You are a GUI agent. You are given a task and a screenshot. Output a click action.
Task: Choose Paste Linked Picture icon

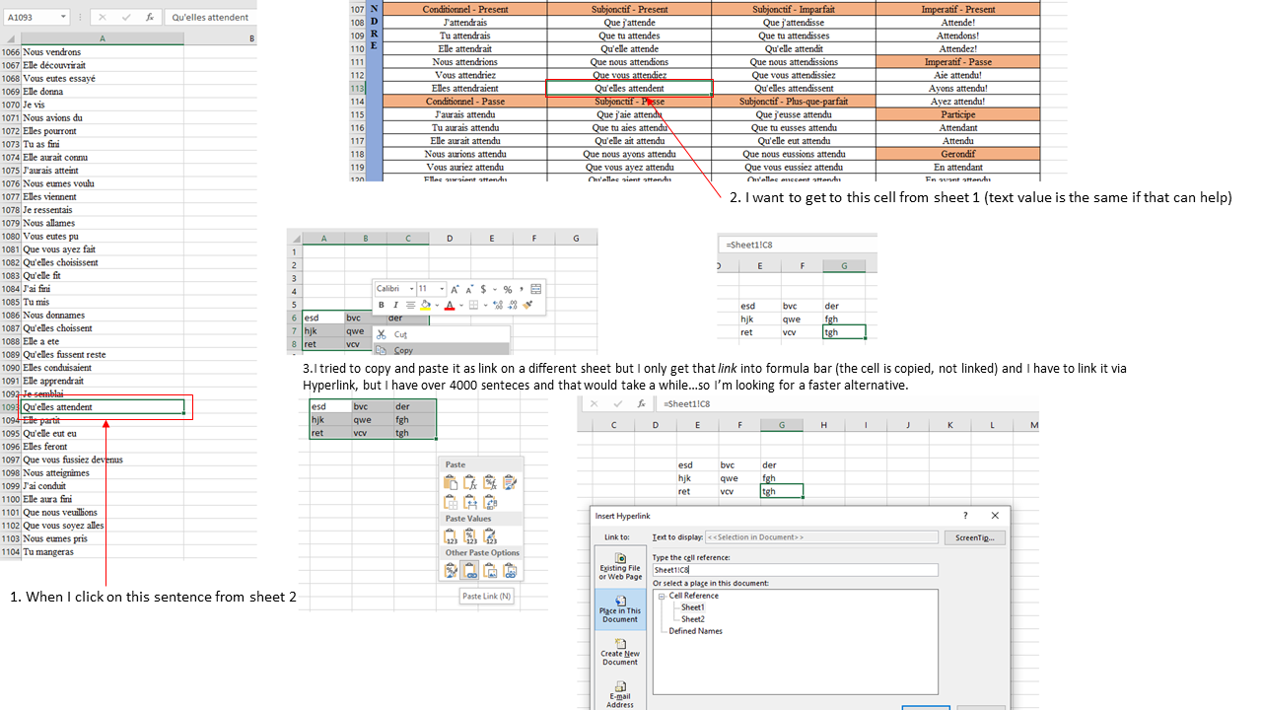(510, 571)
